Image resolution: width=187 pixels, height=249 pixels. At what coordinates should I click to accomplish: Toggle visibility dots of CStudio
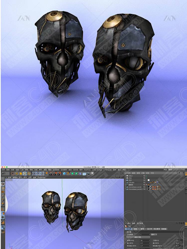tap(146, 183)
